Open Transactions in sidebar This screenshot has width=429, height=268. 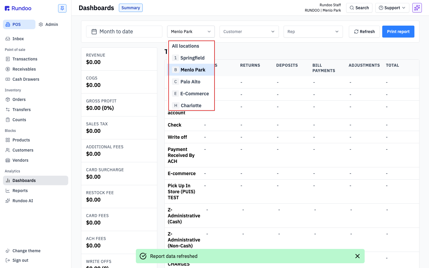[35, 59]
